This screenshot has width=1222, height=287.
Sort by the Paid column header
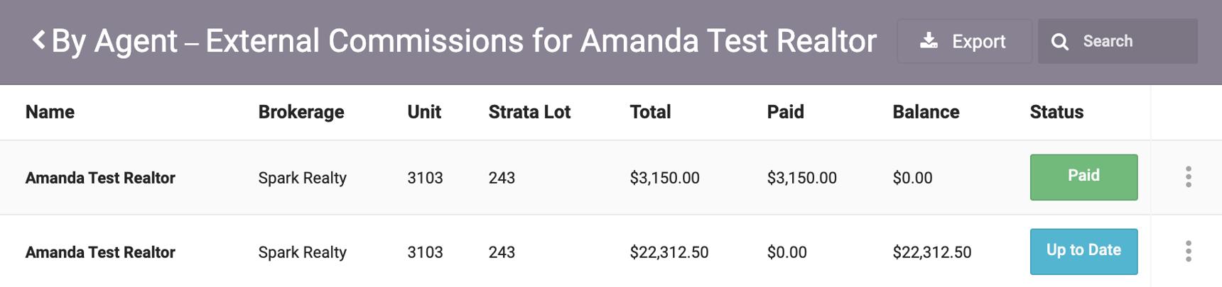[x=785, y=112]
